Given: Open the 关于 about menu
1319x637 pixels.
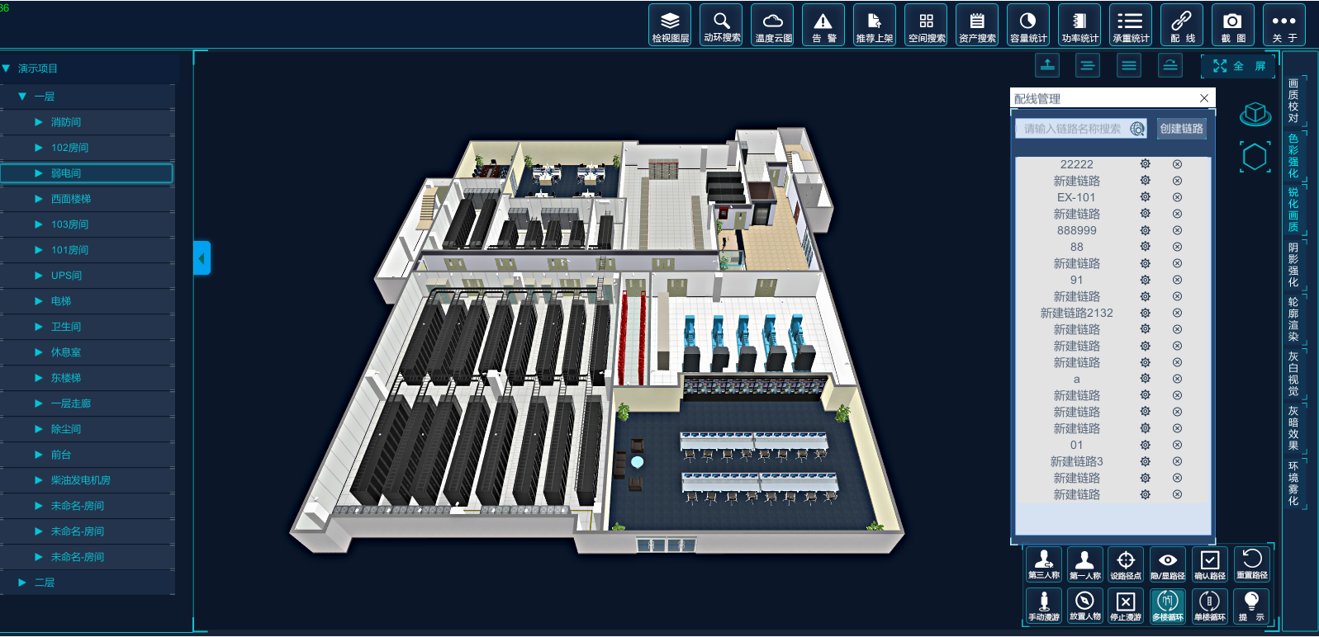Looking at the screenshot, I should [1283, 26].
